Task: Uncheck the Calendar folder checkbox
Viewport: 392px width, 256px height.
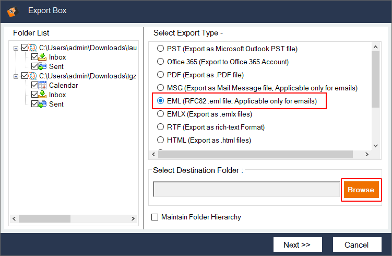Action: (x=35, y=85)
